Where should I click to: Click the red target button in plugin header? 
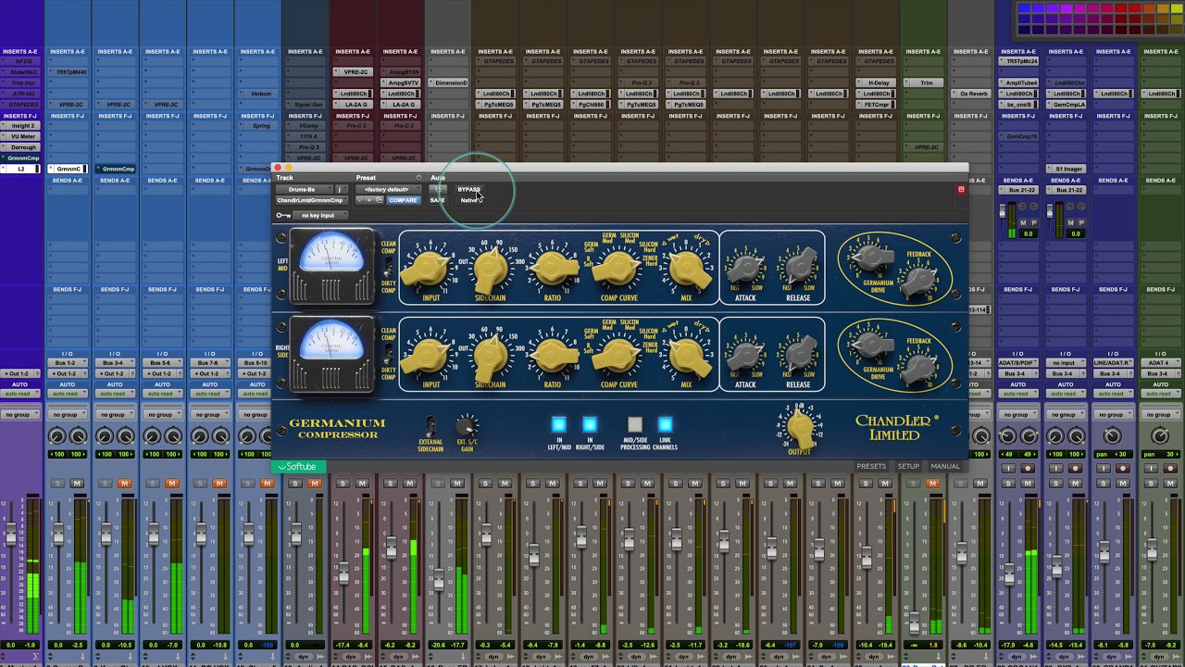tap(961, 189)
